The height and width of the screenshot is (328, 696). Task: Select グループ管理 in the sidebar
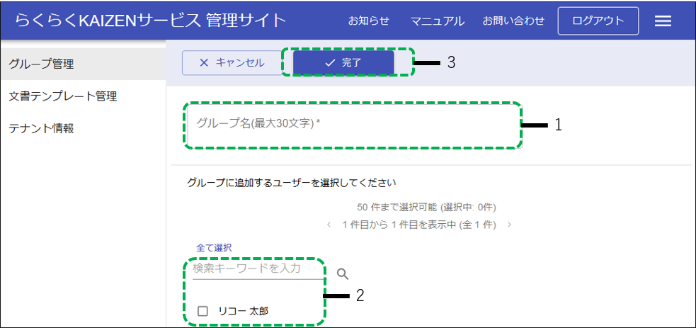point(41,64)
